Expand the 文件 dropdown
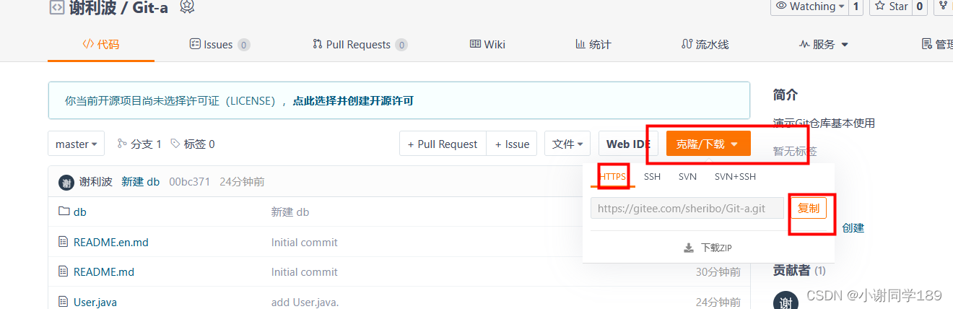The width and height of the screenshot is (953, 309). tap(567, 144)
